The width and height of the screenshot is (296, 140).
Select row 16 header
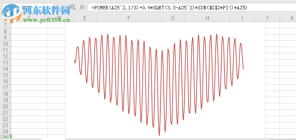[x=5, y=81]
